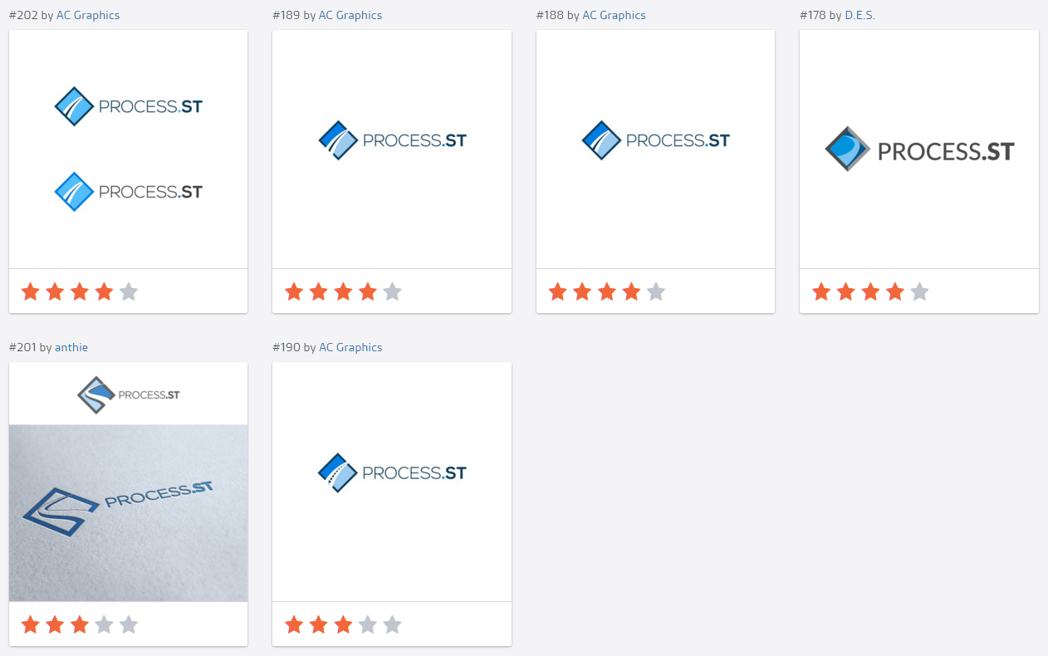
Task: Set entry #188 rating to one star
Action: point(558,291)
